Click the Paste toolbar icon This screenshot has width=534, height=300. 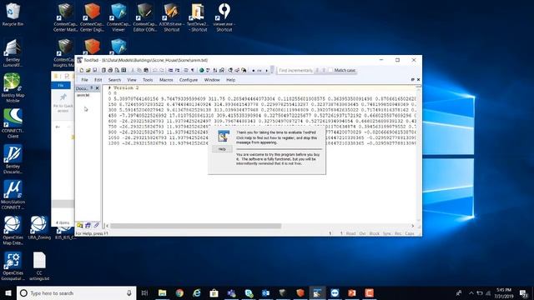pyautogui.click(x=146, y=70)
